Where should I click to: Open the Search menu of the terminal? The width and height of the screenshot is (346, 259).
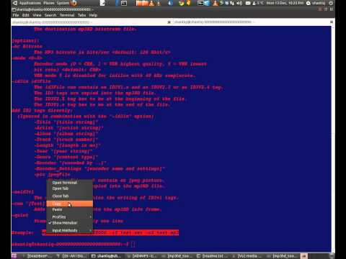[x=50, y=15]
